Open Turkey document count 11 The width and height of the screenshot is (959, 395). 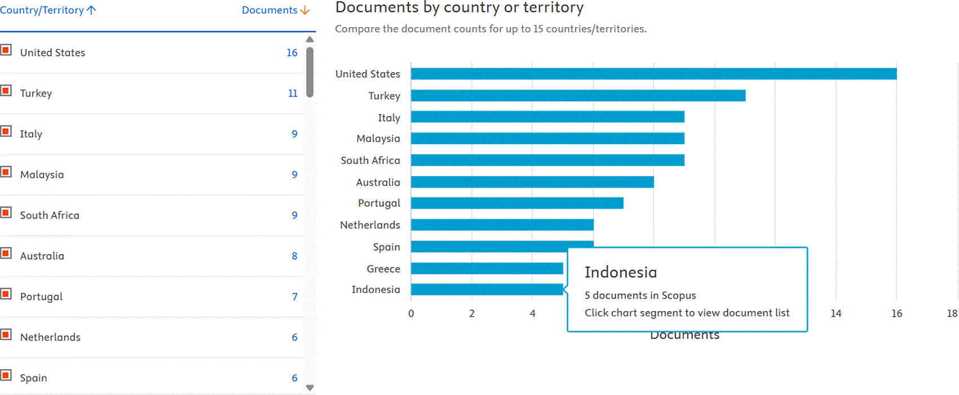[293, 93]
